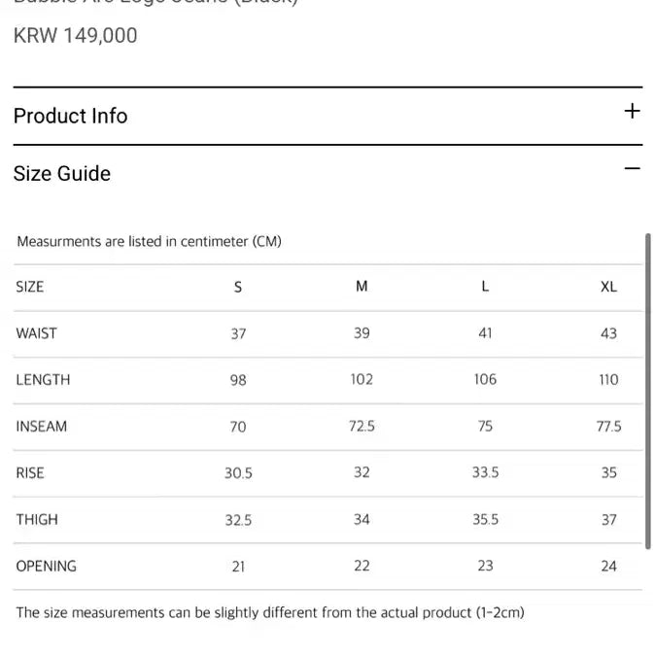
Task: Open the Product Info section heading
Action: (x=70, y=116)
